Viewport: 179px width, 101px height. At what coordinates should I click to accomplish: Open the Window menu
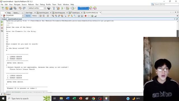(66, 4)
